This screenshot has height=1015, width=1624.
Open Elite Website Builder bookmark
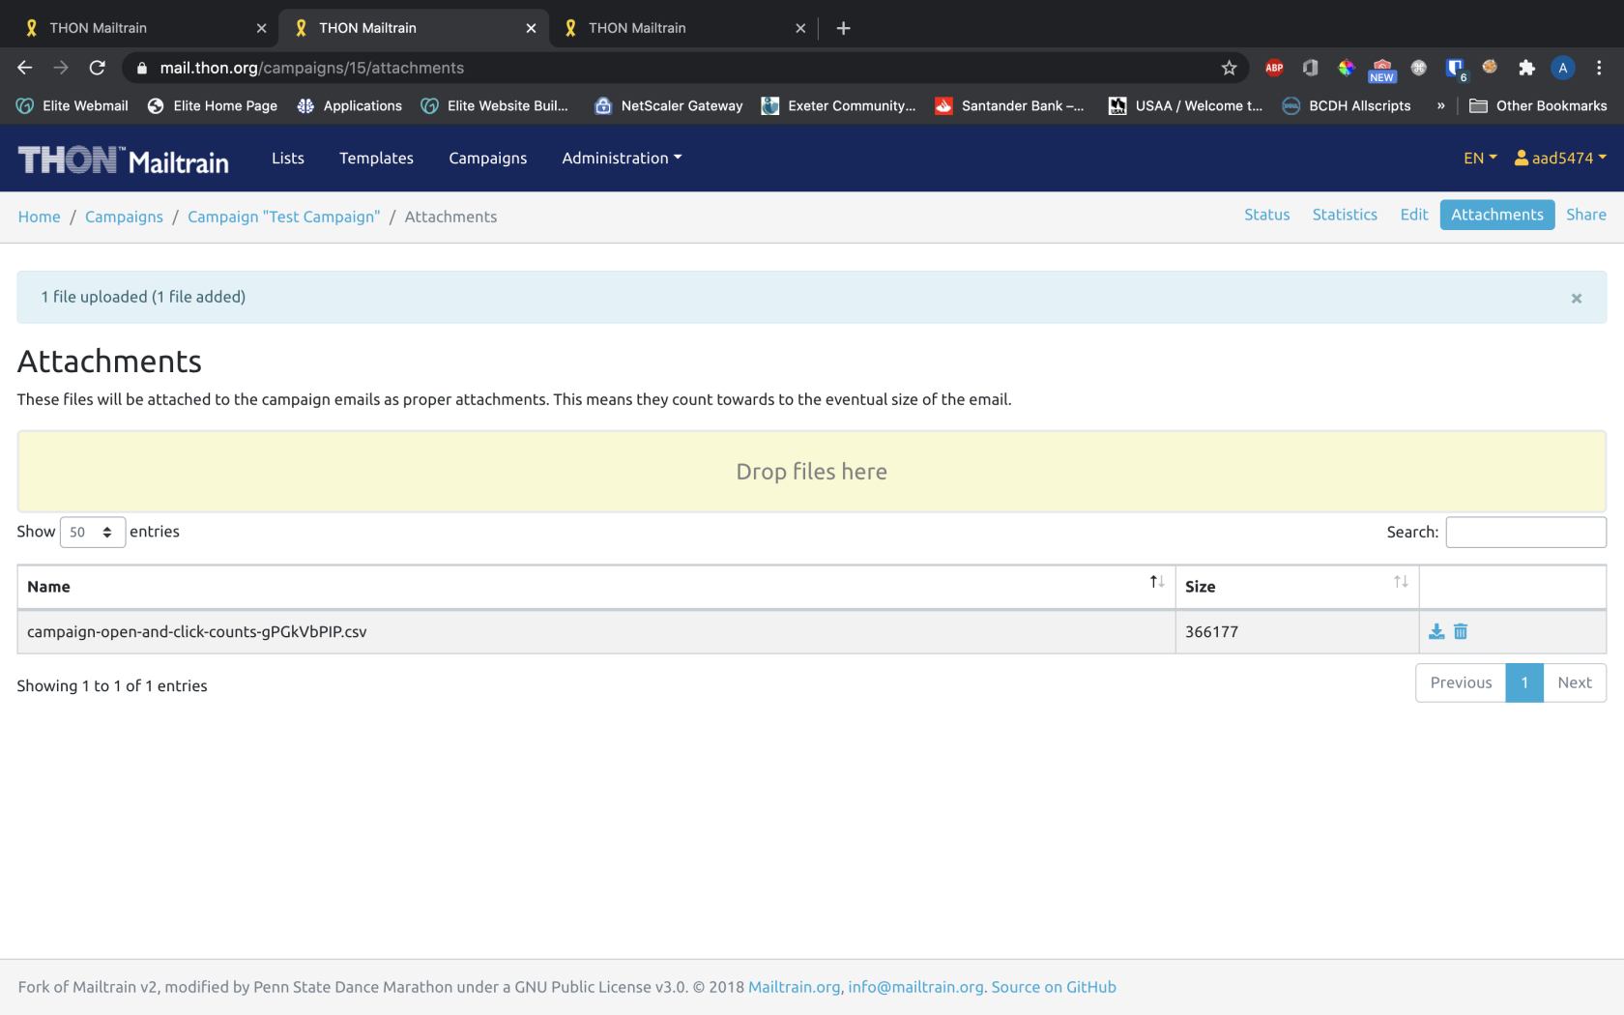pyautogui.click(x=495, y=105)
